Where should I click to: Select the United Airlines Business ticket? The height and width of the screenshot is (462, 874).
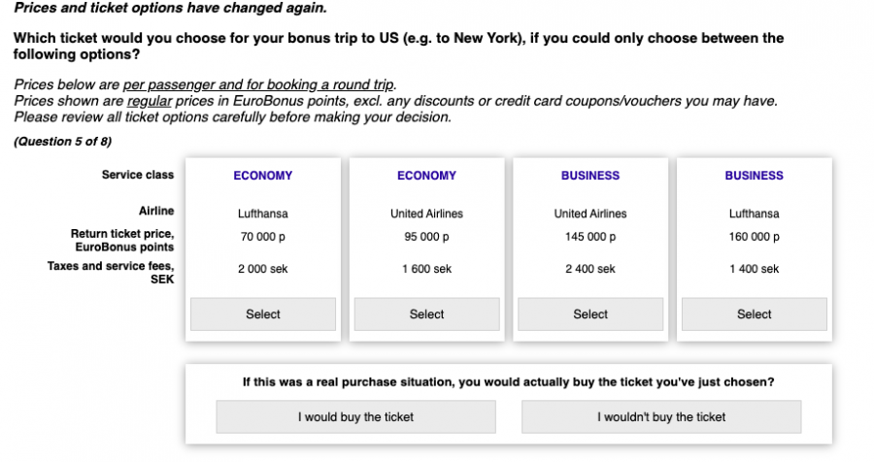590,314
